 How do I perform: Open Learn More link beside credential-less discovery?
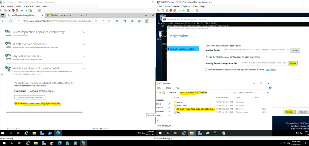(271, 70)
